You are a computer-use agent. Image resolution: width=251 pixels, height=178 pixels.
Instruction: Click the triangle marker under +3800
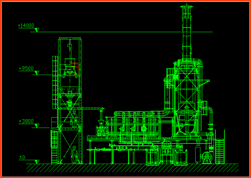coord(37,126)
